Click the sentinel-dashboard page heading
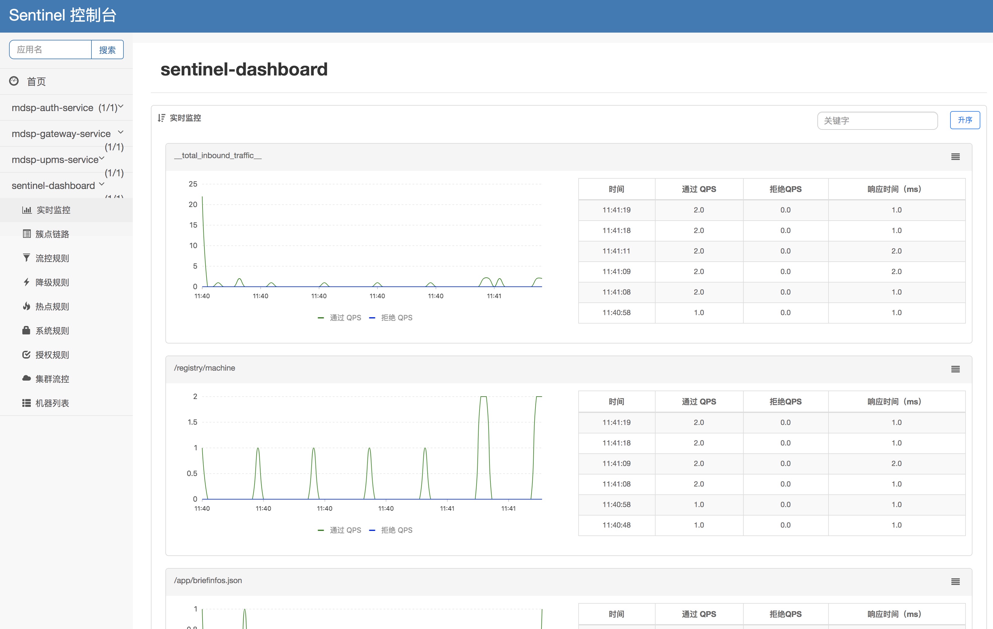 [x=244, y=69]
